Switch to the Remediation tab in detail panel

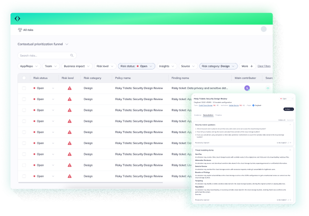[x=208, y=115]
